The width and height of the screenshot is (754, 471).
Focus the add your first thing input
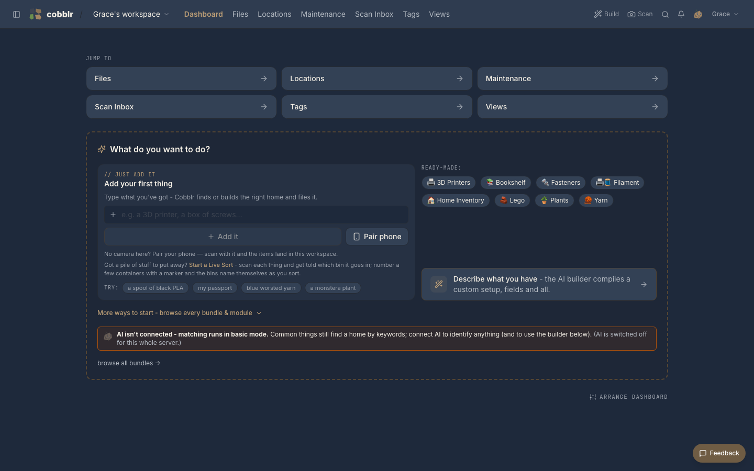256,215
